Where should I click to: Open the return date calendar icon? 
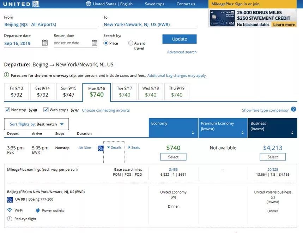[95, 43]
